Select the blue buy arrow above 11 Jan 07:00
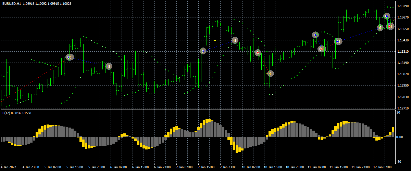Screen dimensions: 411x171 (x=315, y=35)
